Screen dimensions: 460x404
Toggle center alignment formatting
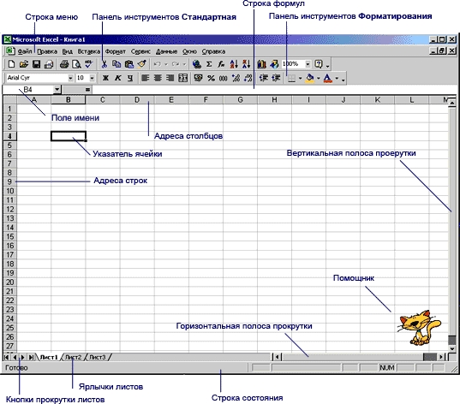158,78
